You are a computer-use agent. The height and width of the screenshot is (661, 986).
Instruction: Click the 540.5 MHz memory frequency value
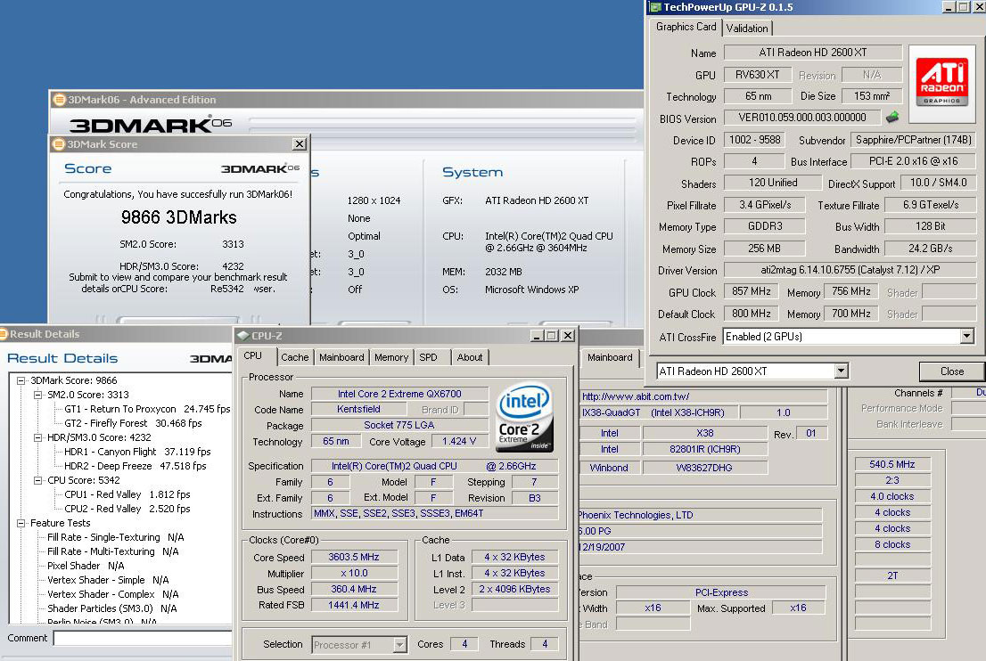point(892,464)
